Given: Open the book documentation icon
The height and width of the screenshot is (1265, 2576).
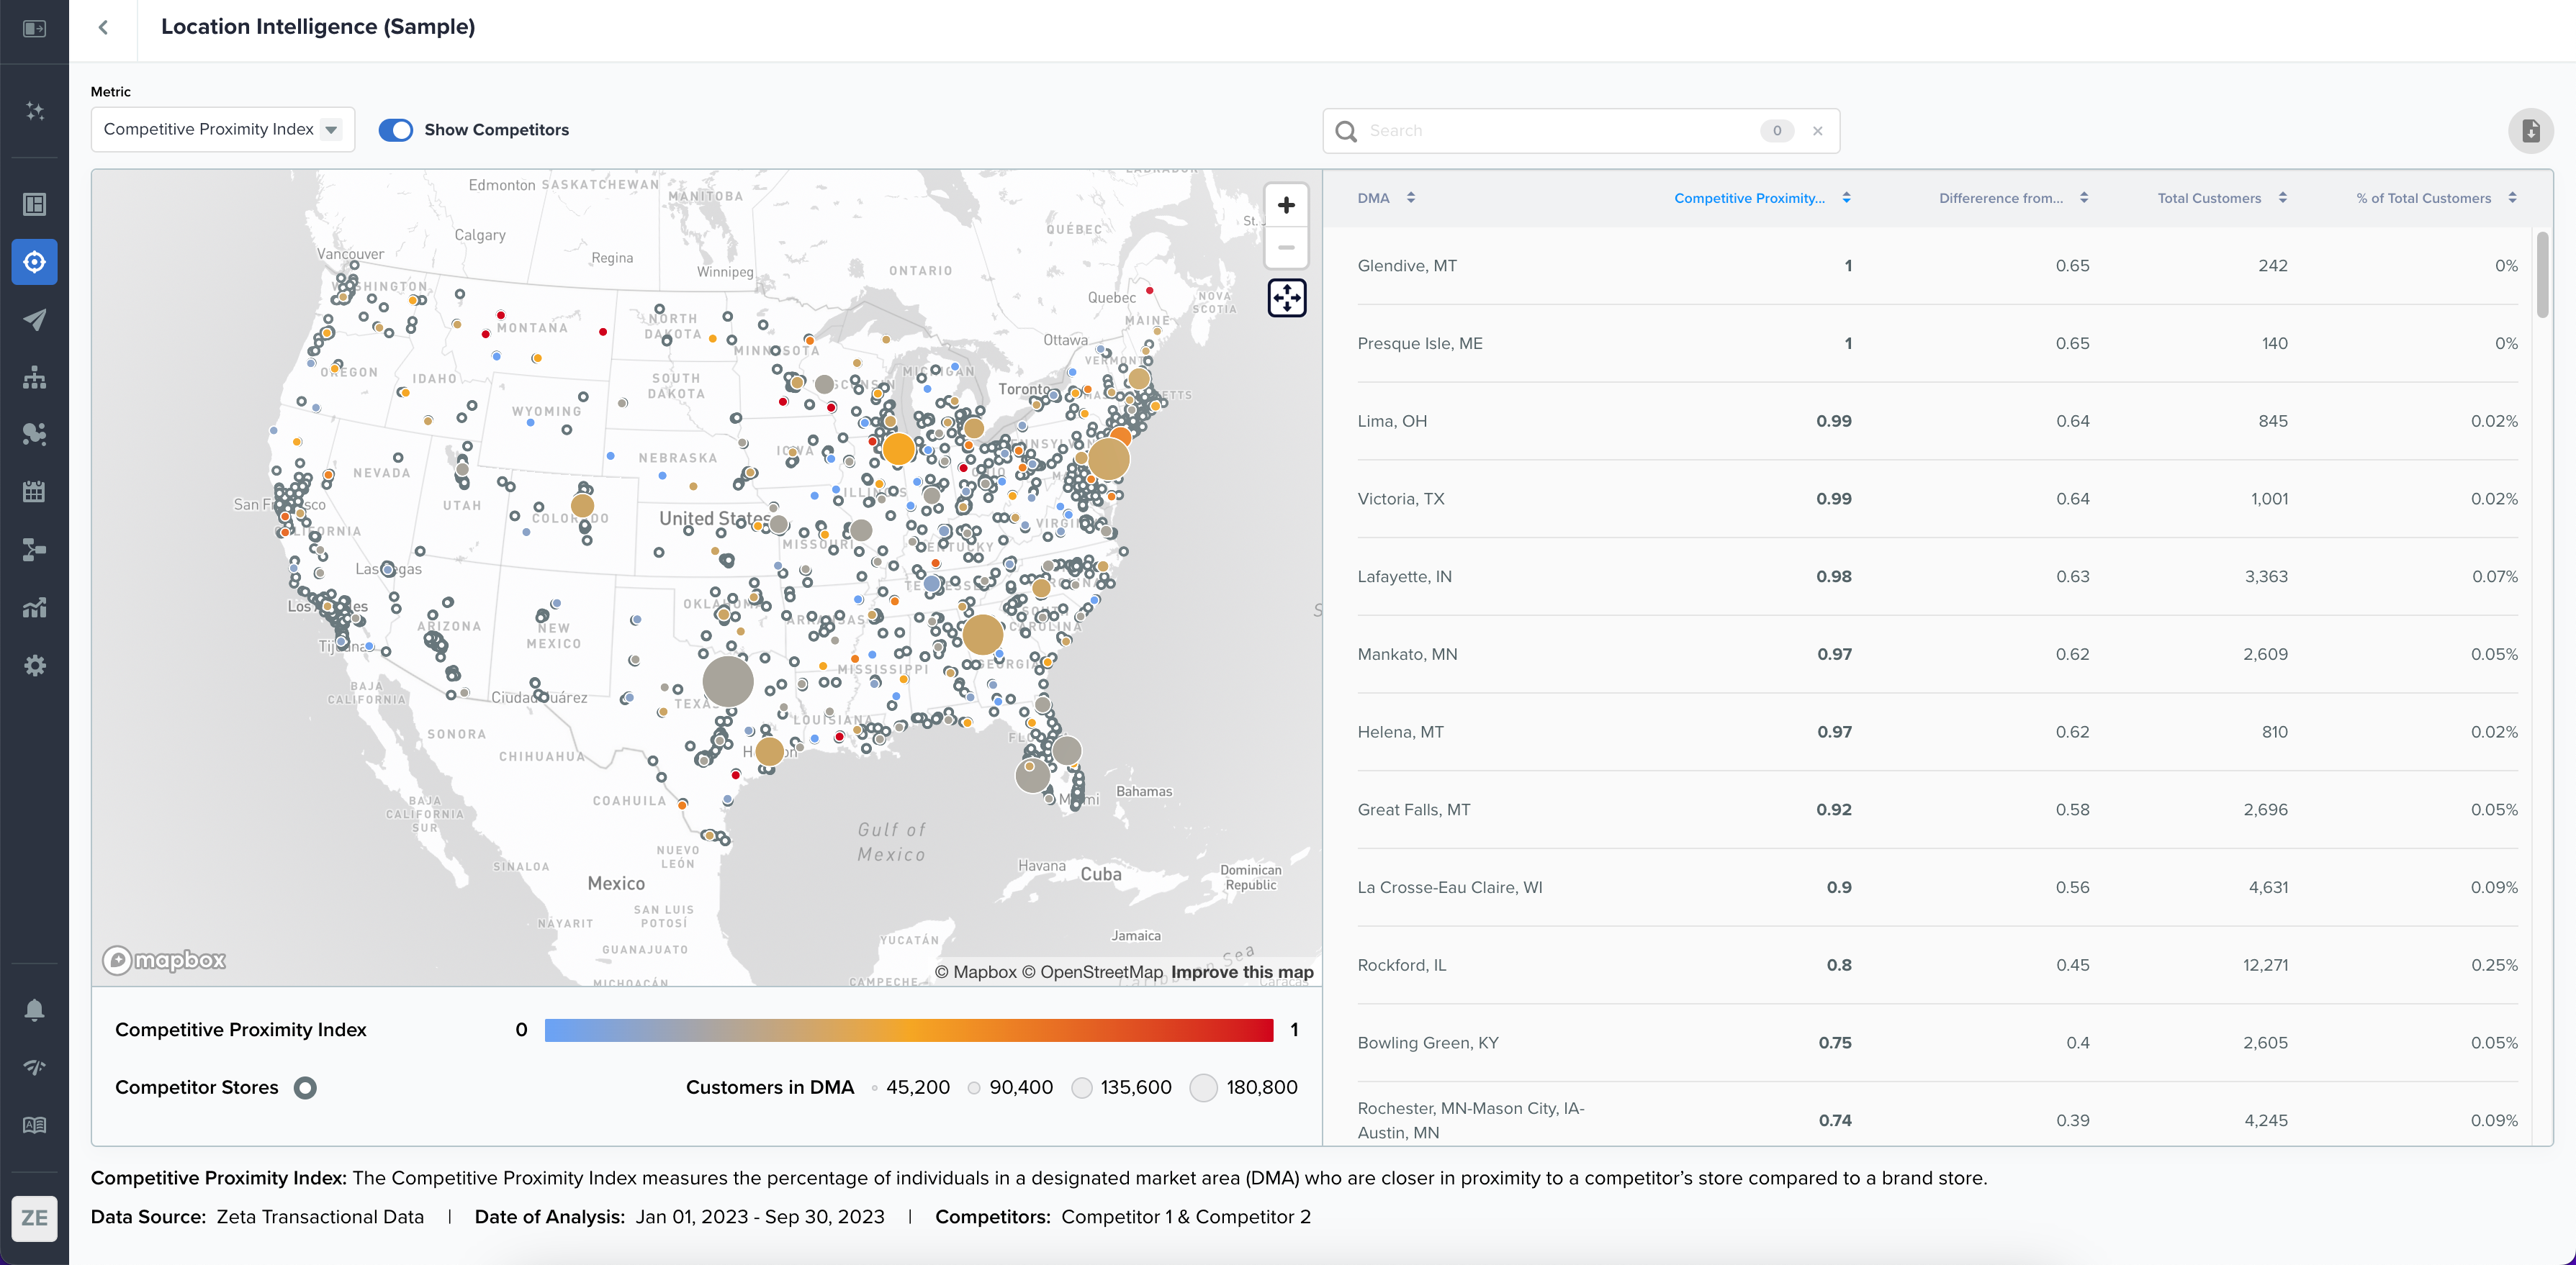Looking at the screenshot, I should click(x=34, y=1125).
